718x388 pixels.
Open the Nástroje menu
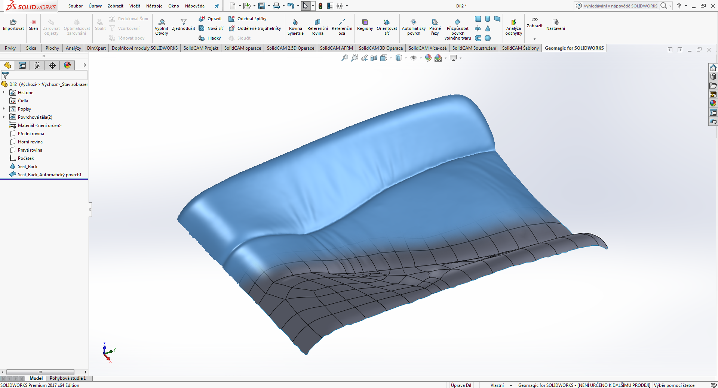154,6
